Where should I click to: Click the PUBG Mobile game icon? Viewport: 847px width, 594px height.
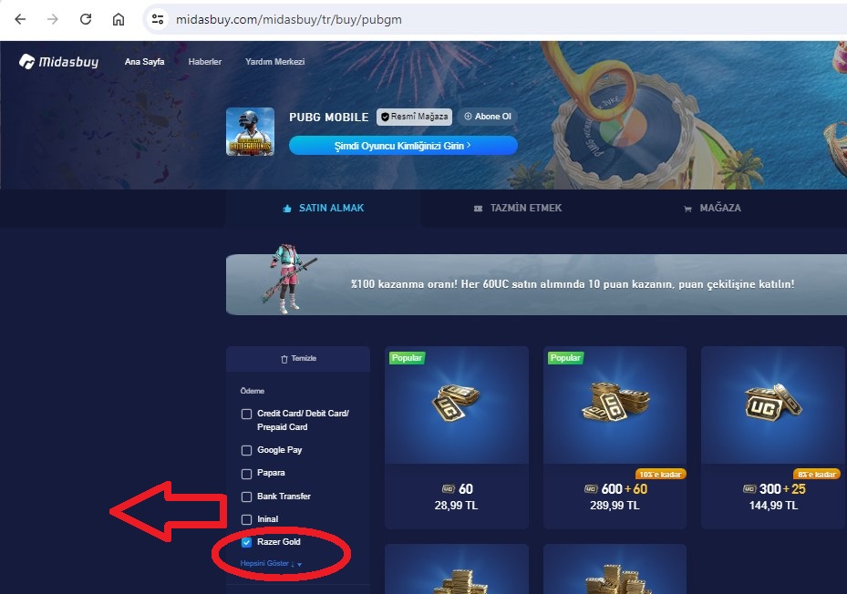click(x=250, y=131)
